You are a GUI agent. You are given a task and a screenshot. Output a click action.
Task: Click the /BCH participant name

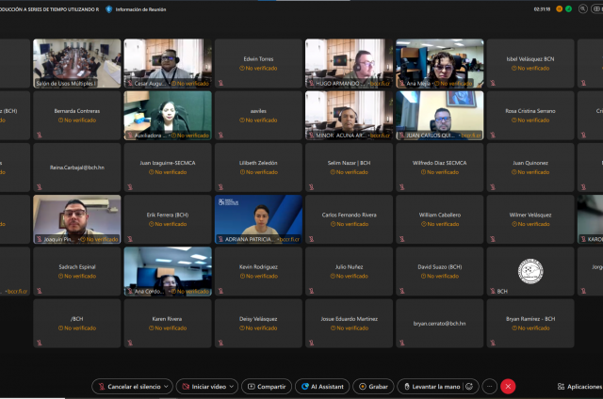click(x=77, y=319)
